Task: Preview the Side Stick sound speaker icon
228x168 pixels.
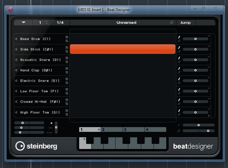Action: click(16, 49)
